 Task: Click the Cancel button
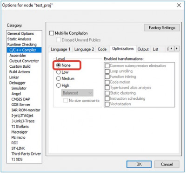167,164
